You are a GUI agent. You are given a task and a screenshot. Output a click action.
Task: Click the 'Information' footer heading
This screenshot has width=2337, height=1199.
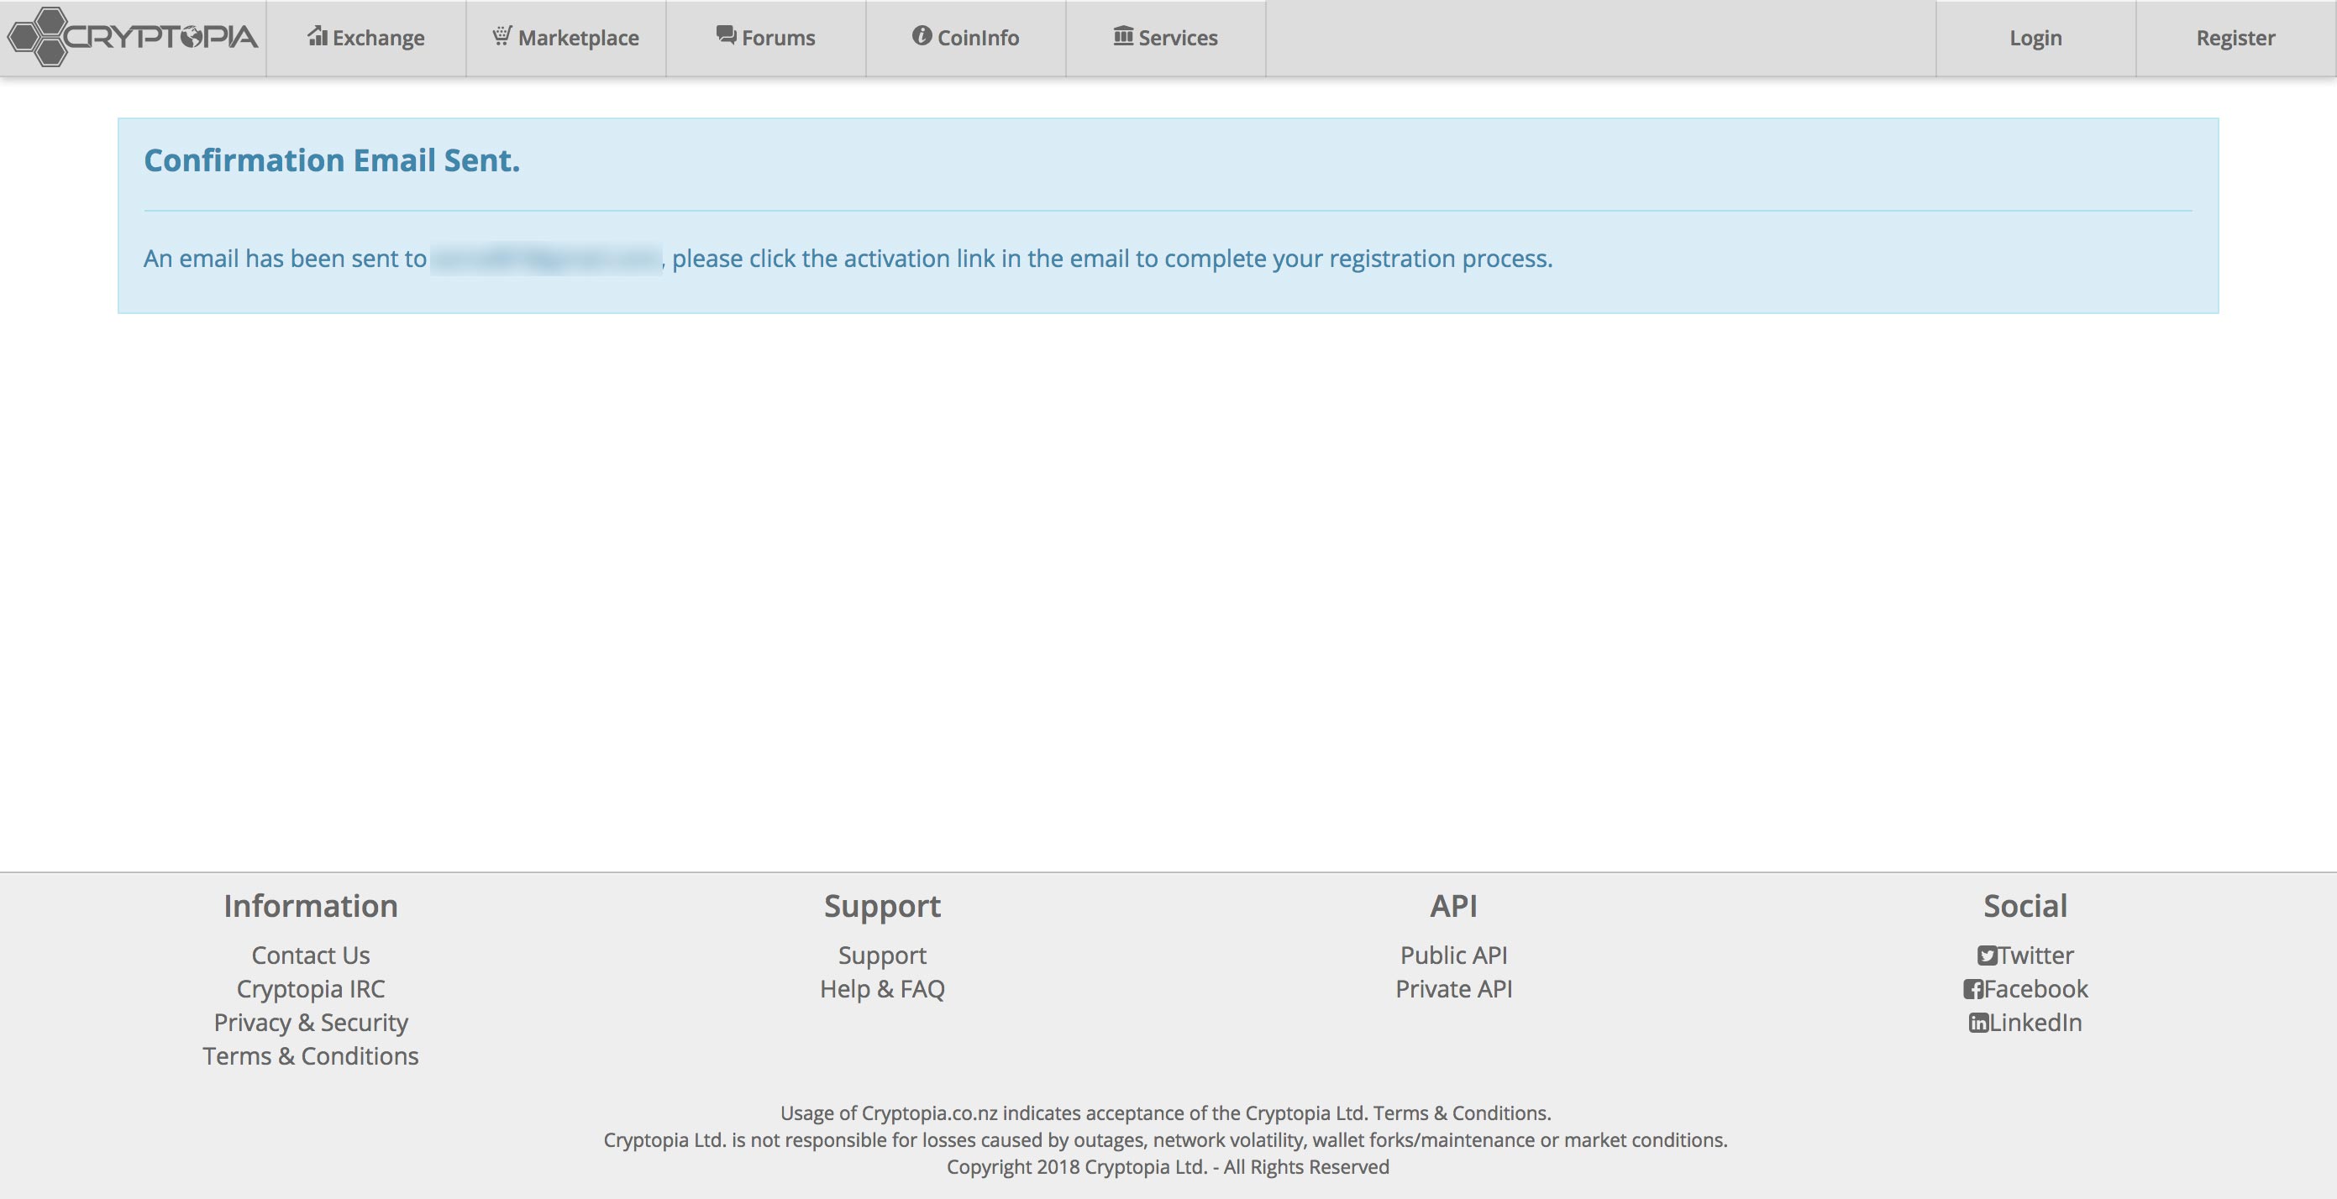(310, 906)
